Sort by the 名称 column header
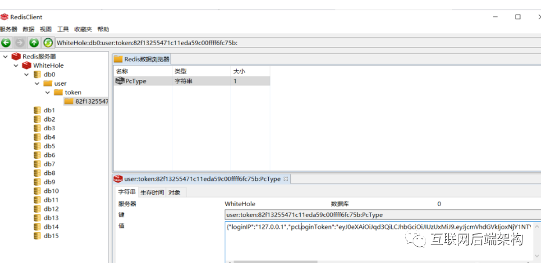The image size is (541, 263). pyautogui.click(x=143, y=71)
